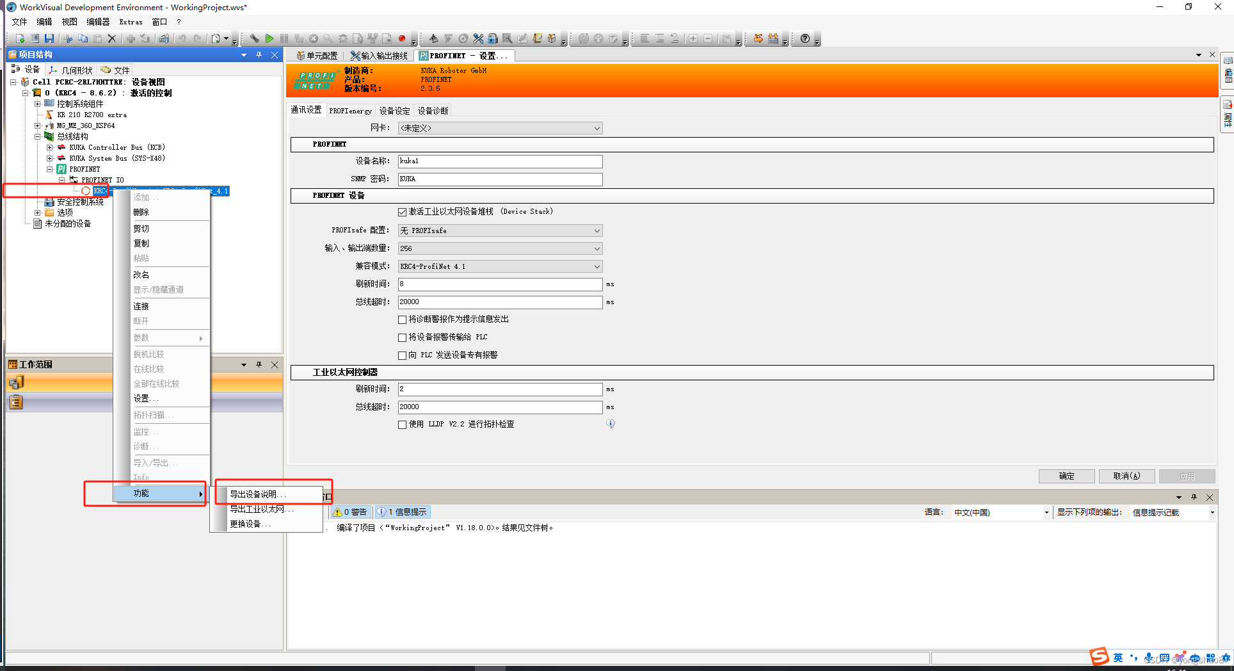Click the 设备名称 input field containing kuka1
This screenshot has width=1234, height=671.
pyautogui.click(x=500, y=161)
